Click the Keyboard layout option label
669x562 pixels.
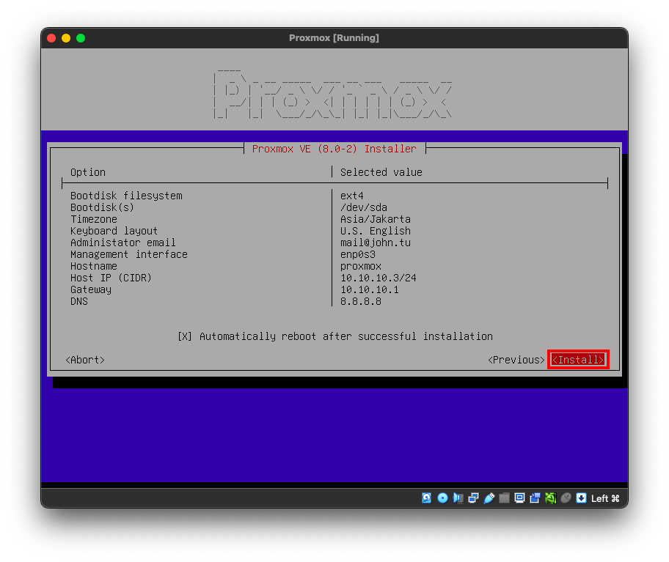click(114, 231)
